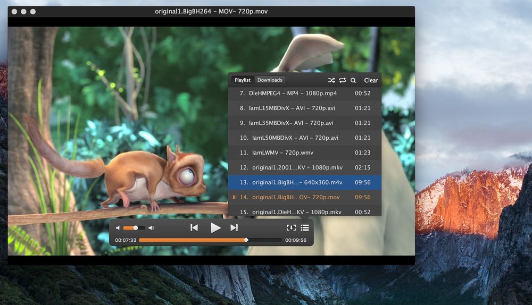Set max volume with the loud speaker icon
This screenshot has width=532, height=305.
tap(151, 228)
